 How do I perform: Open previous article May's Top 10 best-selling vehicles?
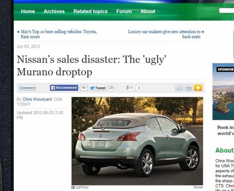[57, 34]
